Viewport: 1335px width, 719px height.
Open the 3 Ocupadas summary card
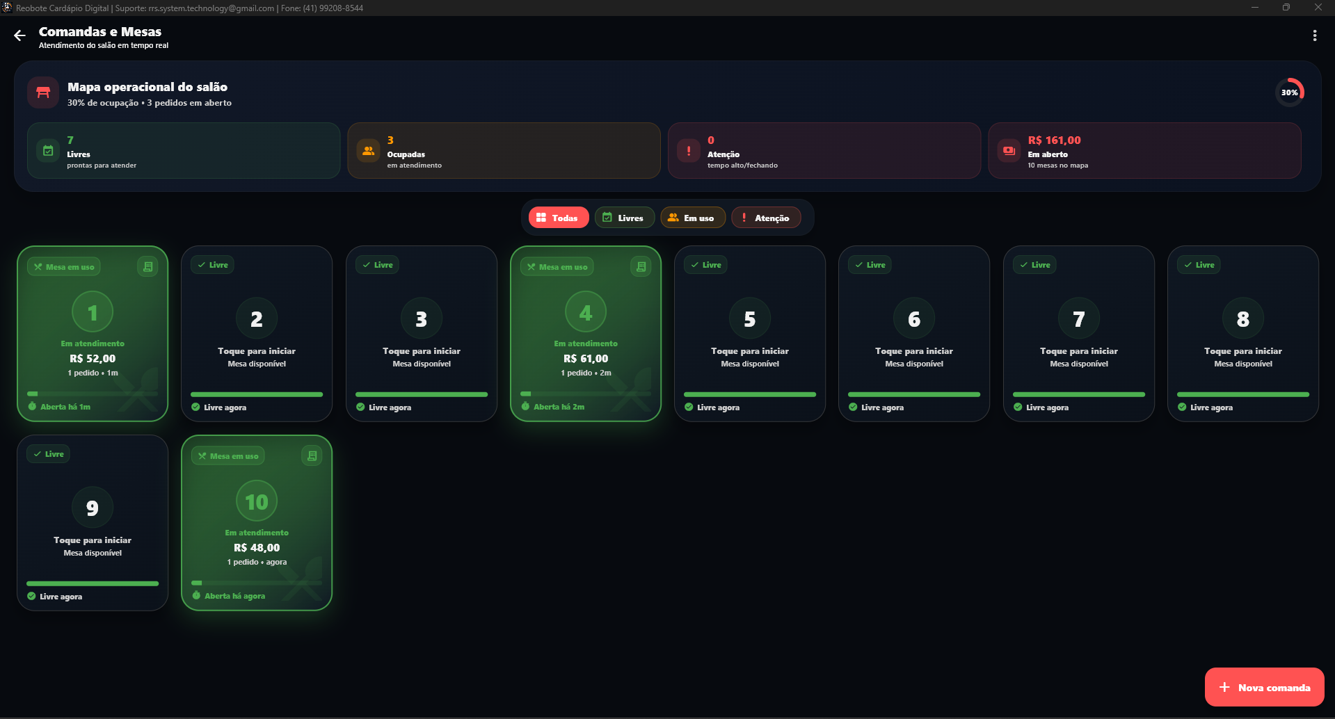point(504,151)
